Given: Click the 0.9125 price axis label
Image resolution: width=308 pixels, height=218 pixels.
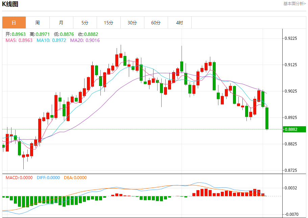Looking at the screenshot, I should pos(291,65).
